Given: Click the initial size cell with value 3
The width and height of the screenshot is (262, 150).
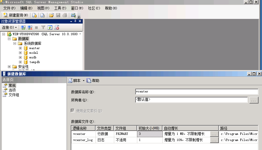Looking at the screenshot, I should (x=150, y=134).
